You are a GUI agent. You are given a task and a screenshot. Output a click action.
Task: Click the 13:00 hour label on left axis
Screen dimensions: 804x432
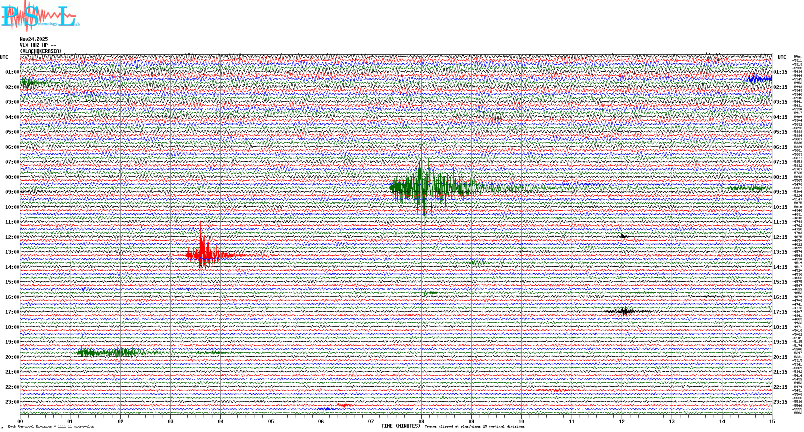pyautogui.click(x=12, y=252)
